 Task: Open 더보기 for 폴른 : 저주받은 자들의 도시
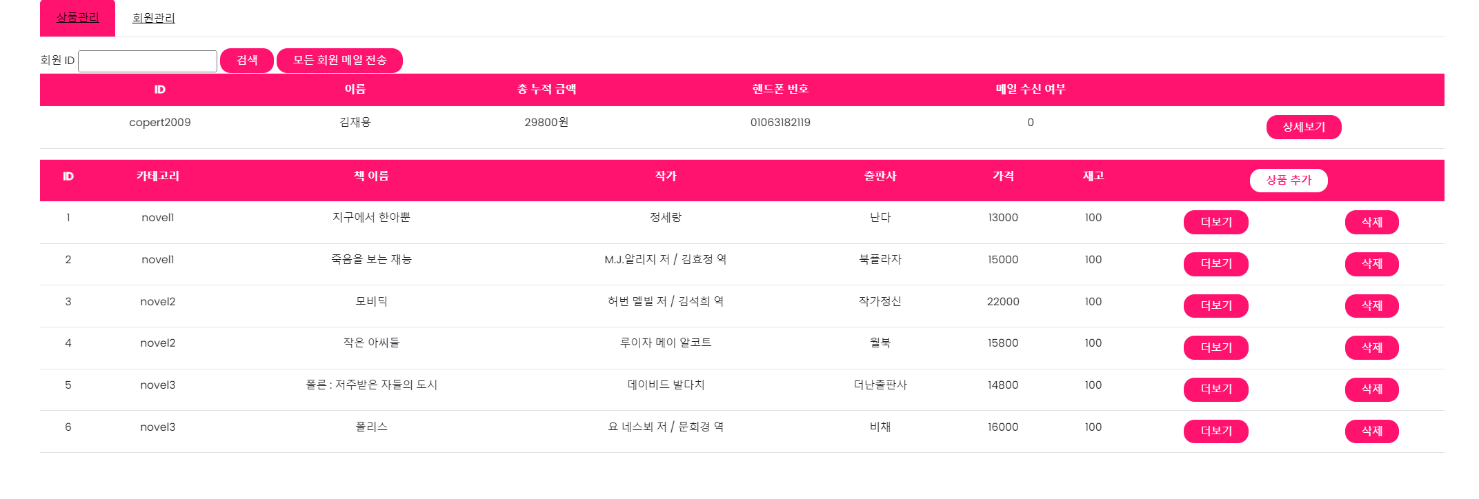[1215, 389]
